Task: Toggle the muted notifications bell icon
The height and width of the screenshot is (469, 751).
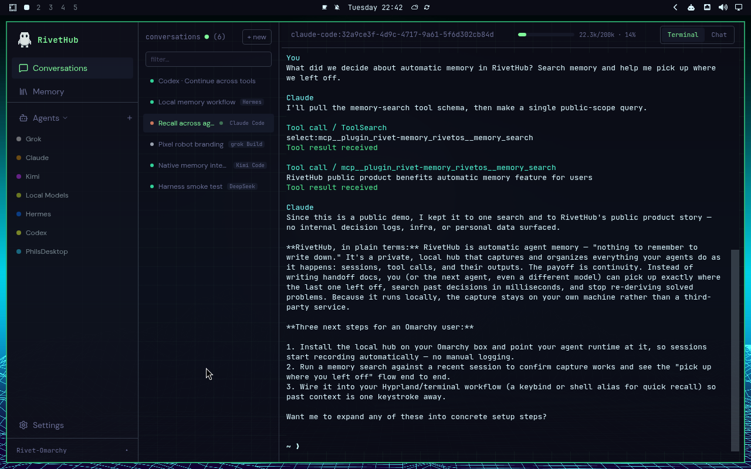Action: tap(337, 8)
